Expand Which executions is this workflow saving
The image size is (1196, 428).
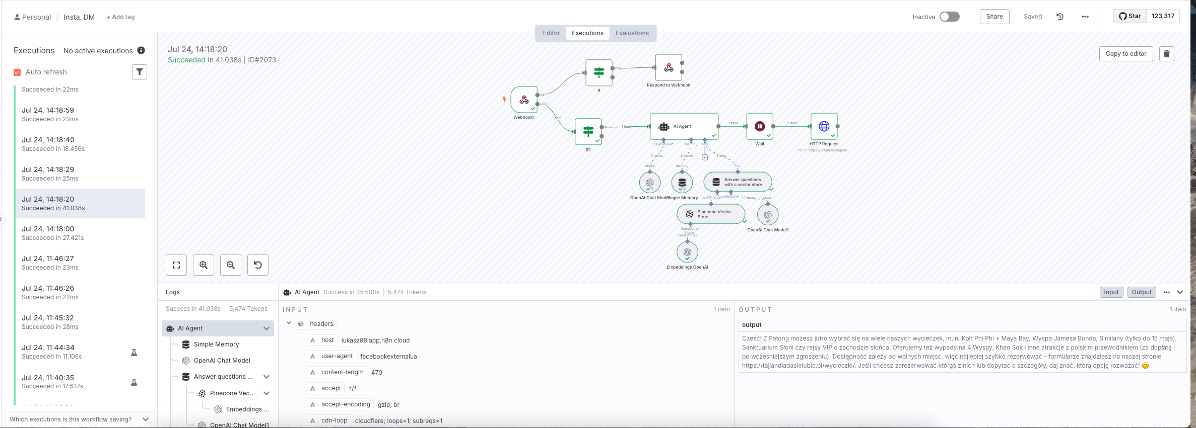[x=80, y=419]
